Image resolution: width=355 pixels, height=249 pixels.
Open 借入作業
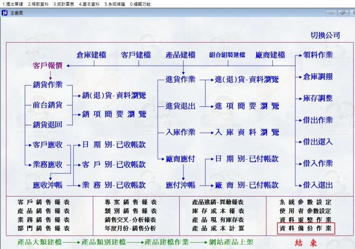click(318, 163)
